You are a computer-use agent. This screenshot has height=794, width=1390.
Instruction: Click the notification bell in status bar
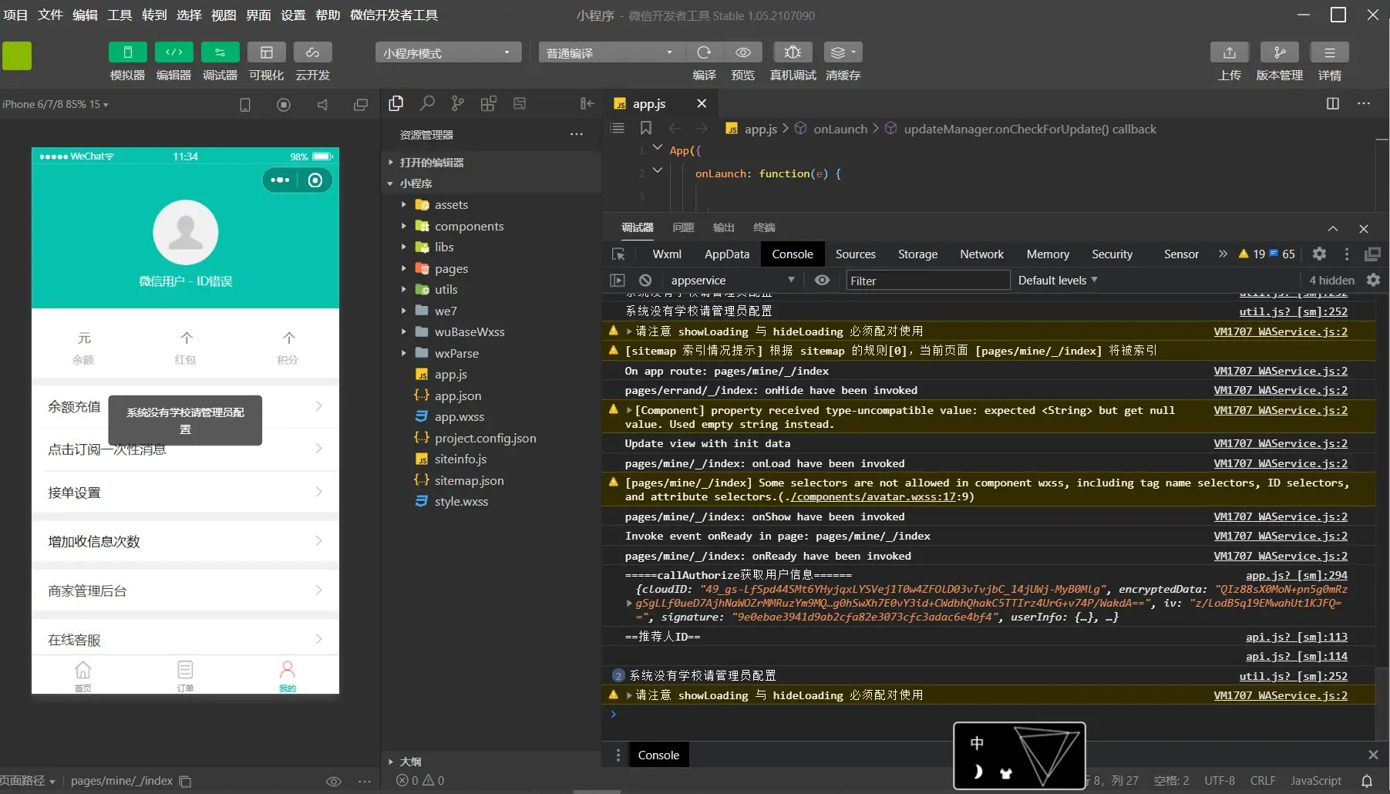[1367, 781]
